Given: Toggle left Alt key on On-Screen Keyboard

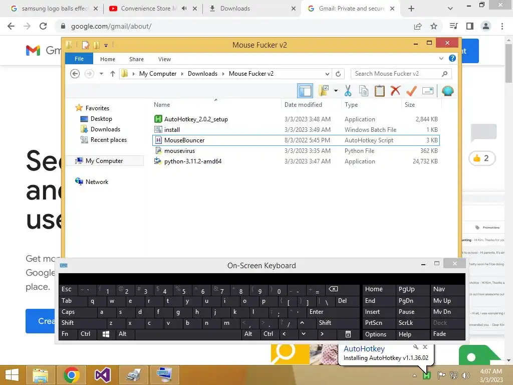Looking at the screenshot, I should (125, 334).
